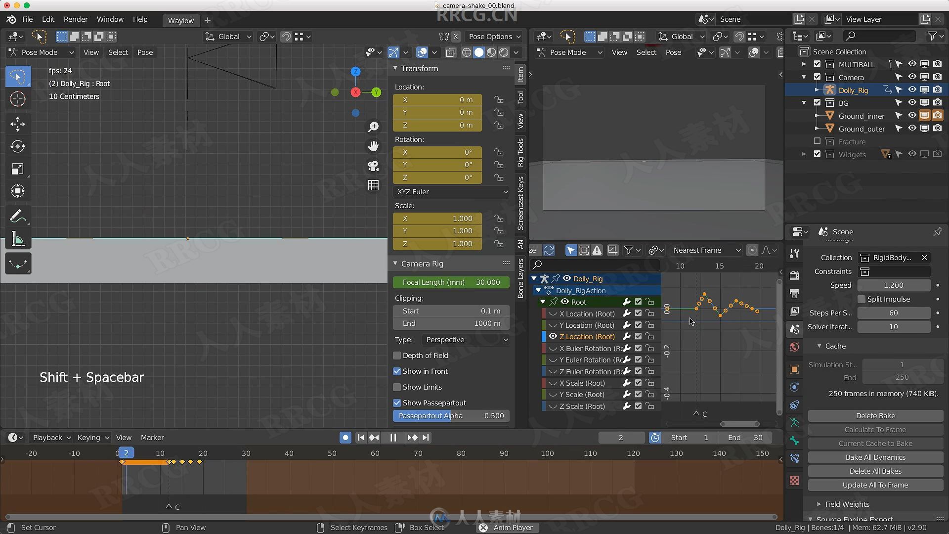Click the Rotate tool icon
The height and width of the screenshot is (534, 949).
tap(18, 146)
